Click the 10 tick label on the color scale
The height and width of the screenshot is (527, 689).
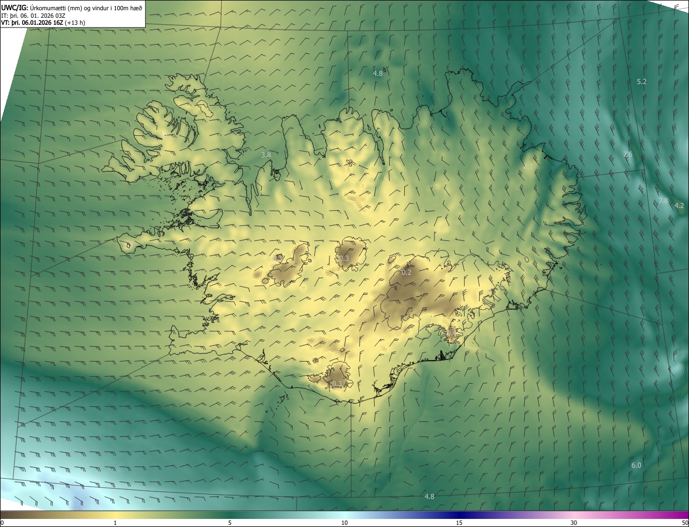(344, 523)
